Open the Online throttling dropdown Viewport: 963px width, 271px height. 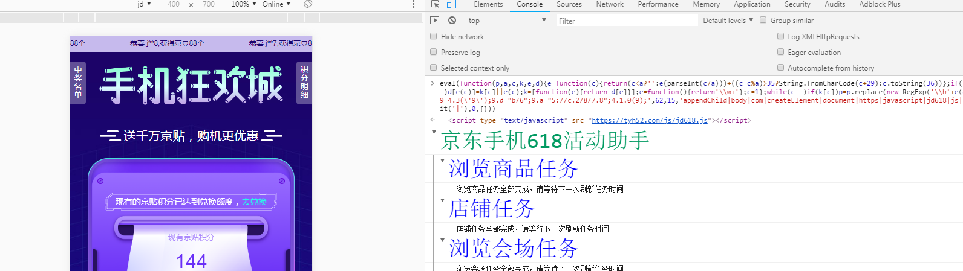pyautogui.click(x=276, y=4)
